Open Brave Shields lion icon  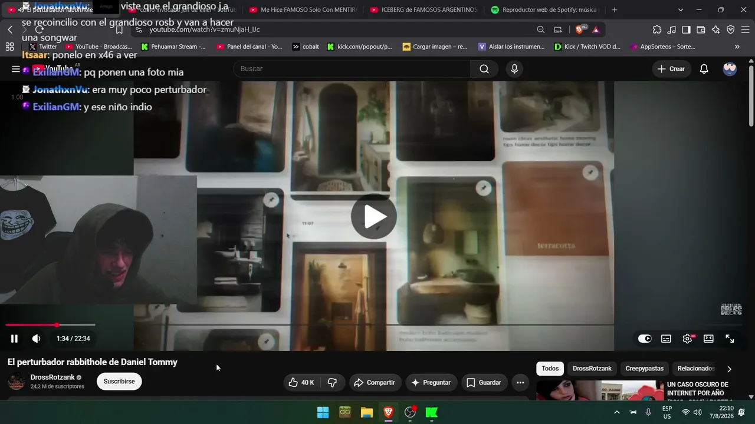580,29
